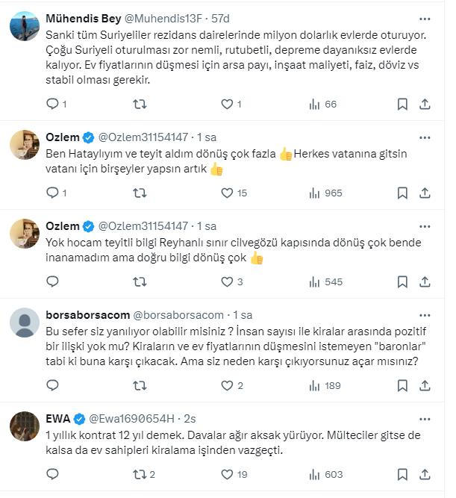Reply to borsaborsacom's tweet
Image resolution: width=456 pixels, height=498 pixels.
(52, 386)
